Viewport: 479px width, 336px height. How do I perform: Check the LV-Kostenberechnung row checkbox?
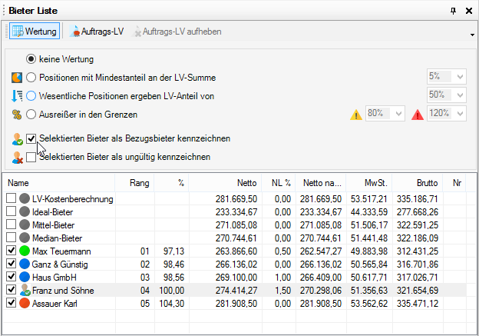(12, 198)
